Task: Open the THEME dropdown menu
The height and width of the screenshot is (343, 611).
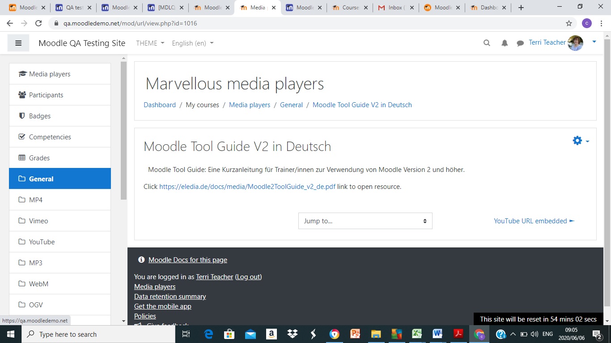Action: (x=150, y=43)
